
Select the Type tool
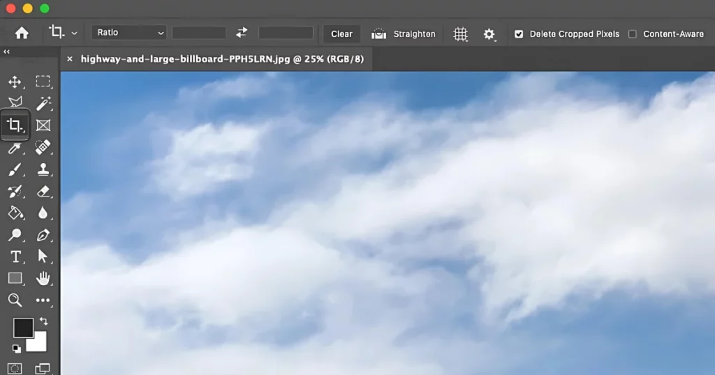point(15,257)
